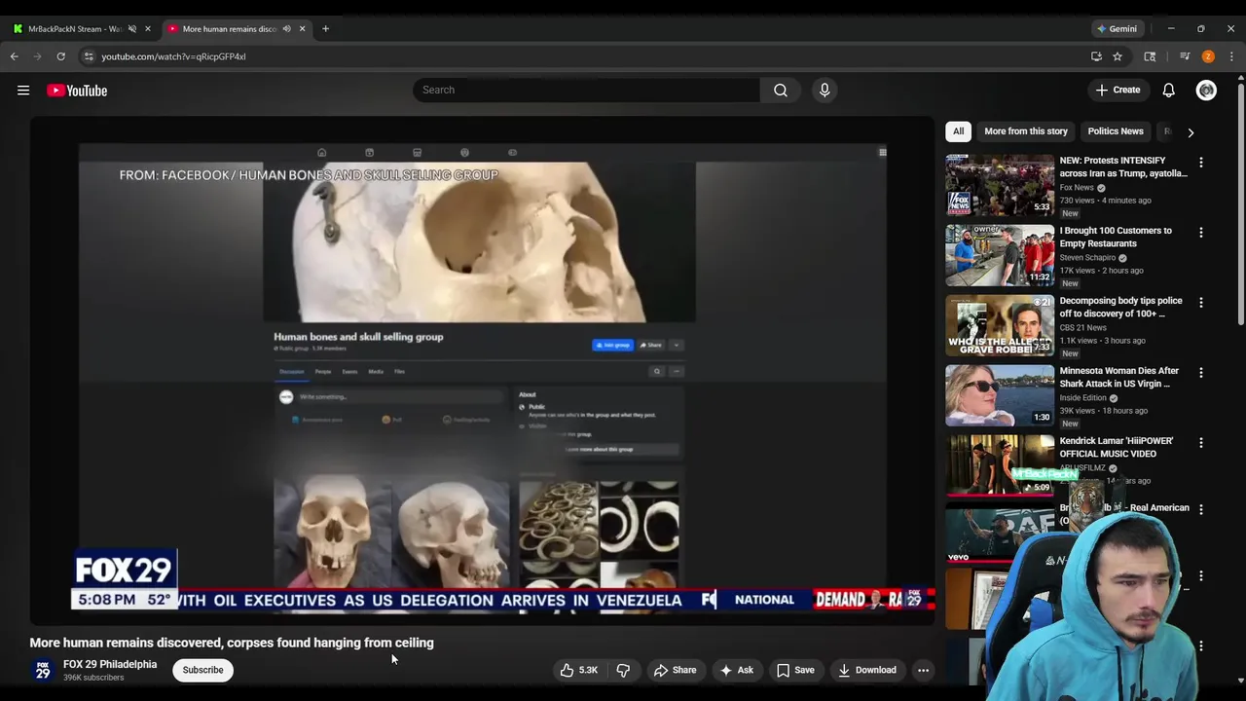Open the account avatar menu
Screen dimensions: 1246x701
(1206, 90)
